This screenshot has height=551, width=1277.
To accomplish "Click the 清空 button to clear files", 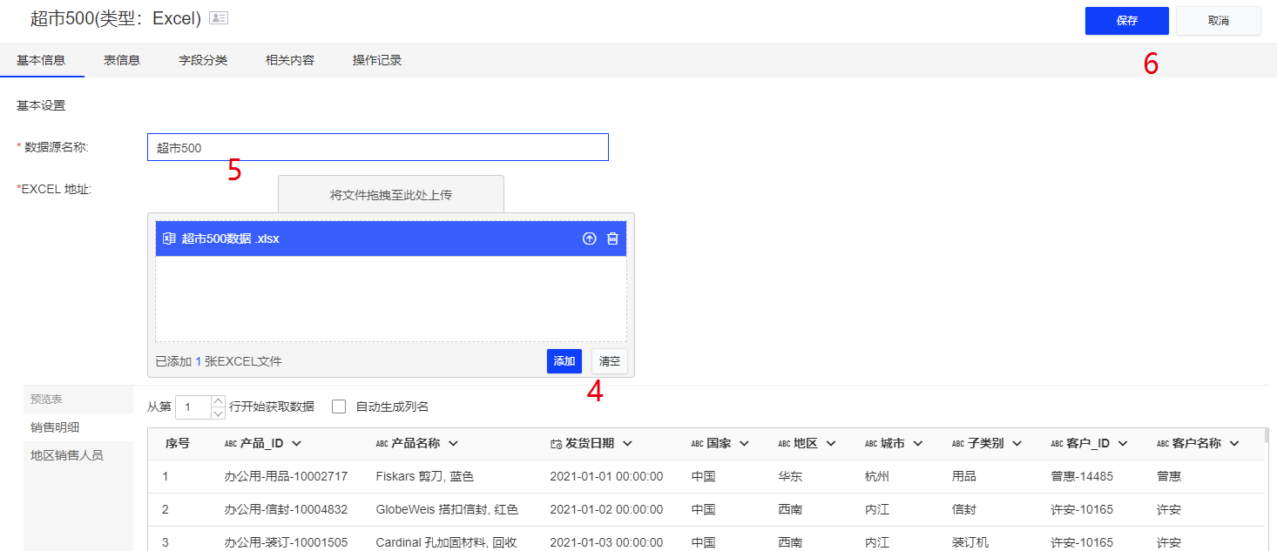I will point(609,361).
